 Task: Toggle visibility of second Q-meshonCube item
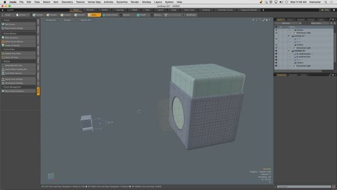click(276, 57)
